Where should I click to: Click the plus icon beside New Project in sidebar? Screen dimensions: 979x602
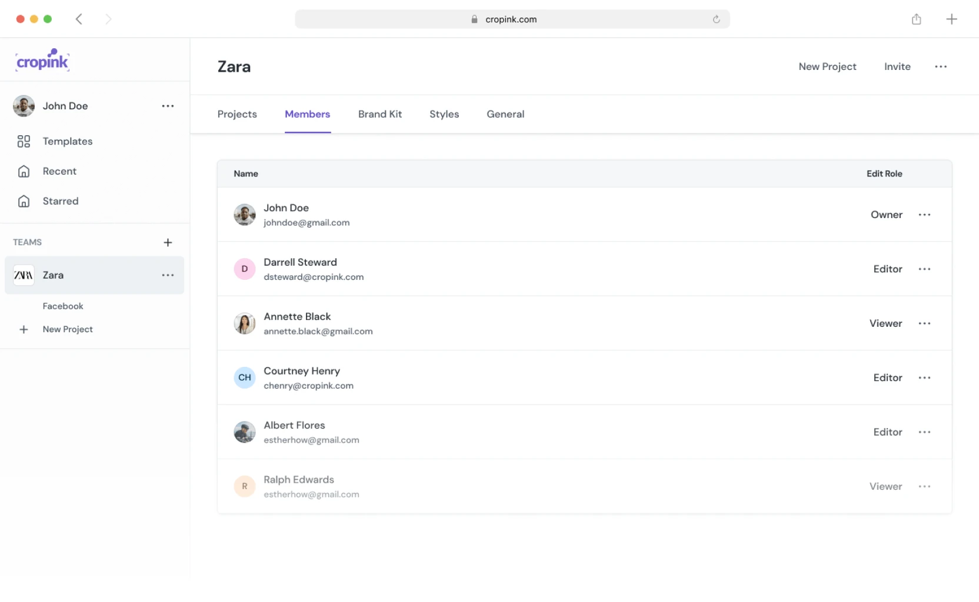[24, 329]
